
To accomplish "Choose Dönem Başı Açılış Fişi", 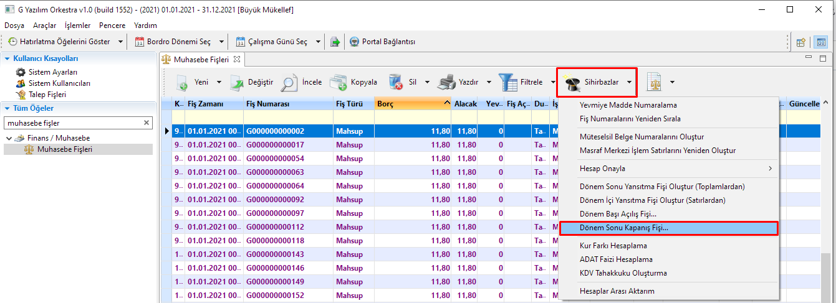I will point(669,214).
